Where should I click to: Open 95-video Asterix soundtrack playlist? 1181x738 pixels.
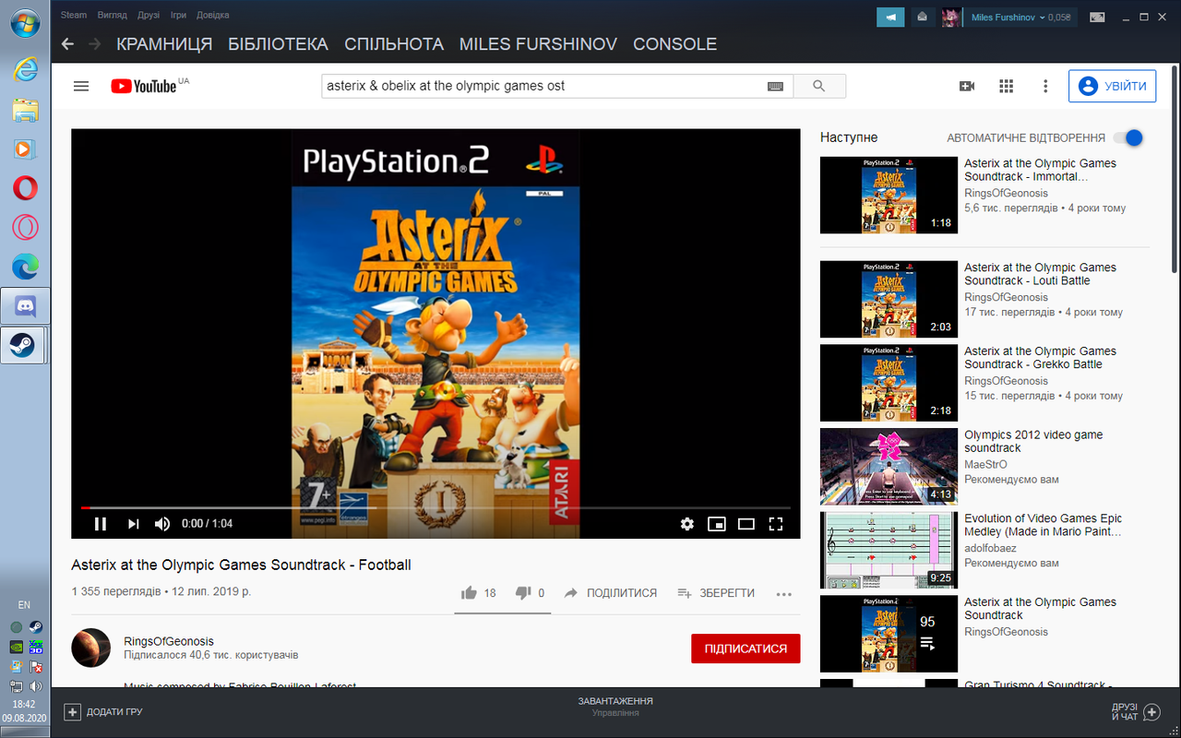click(x=889, y=634)
